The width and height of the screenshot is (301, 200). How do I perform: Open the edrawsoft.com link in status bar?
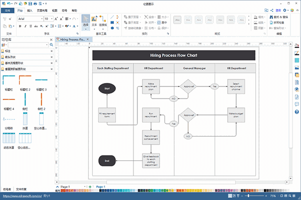20,197
